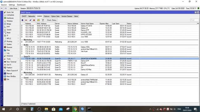
Task: Open Files in sidebar
Action: click(8, 50)
